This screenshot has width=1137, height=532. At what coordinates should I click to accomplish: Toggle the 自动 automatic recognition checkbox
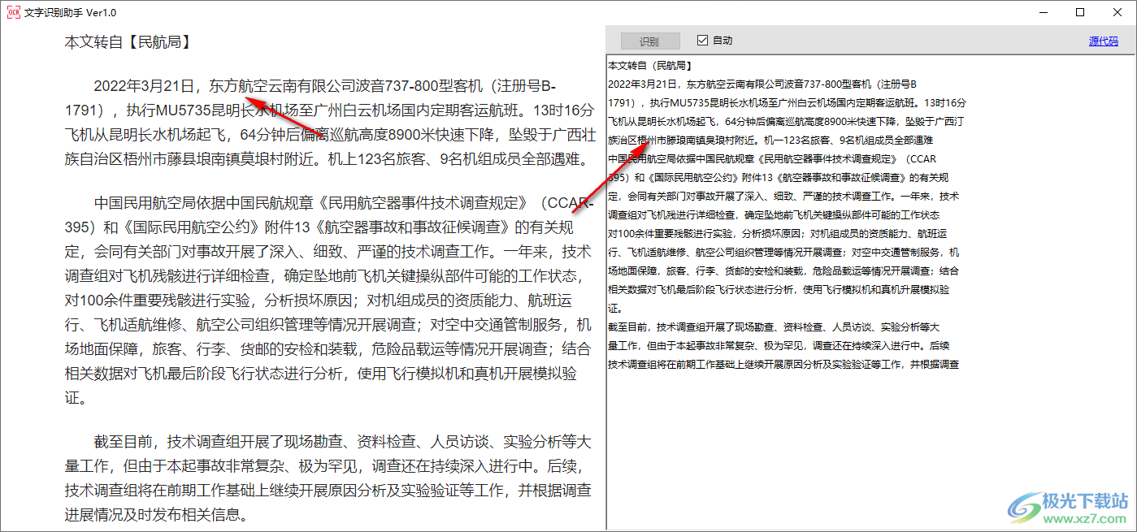tap(702, 41)
